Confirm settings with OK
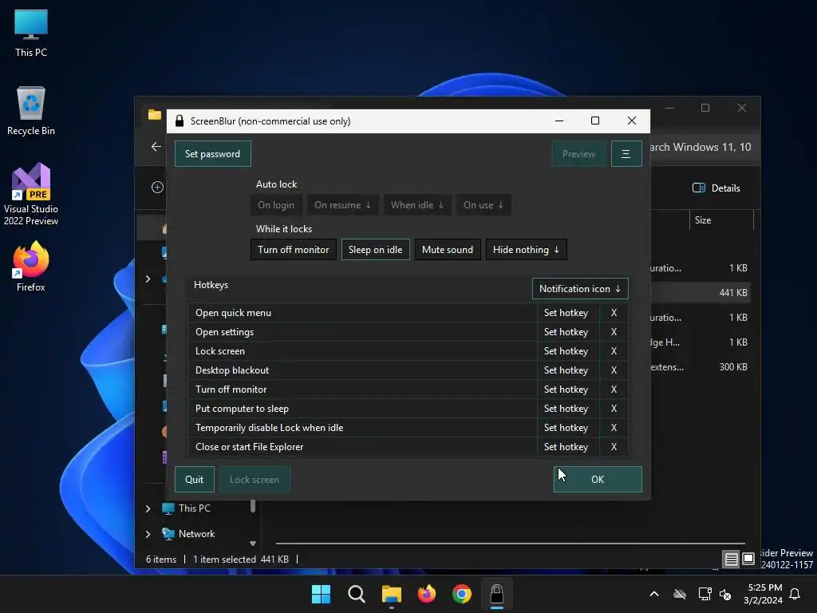 (598, 480)
